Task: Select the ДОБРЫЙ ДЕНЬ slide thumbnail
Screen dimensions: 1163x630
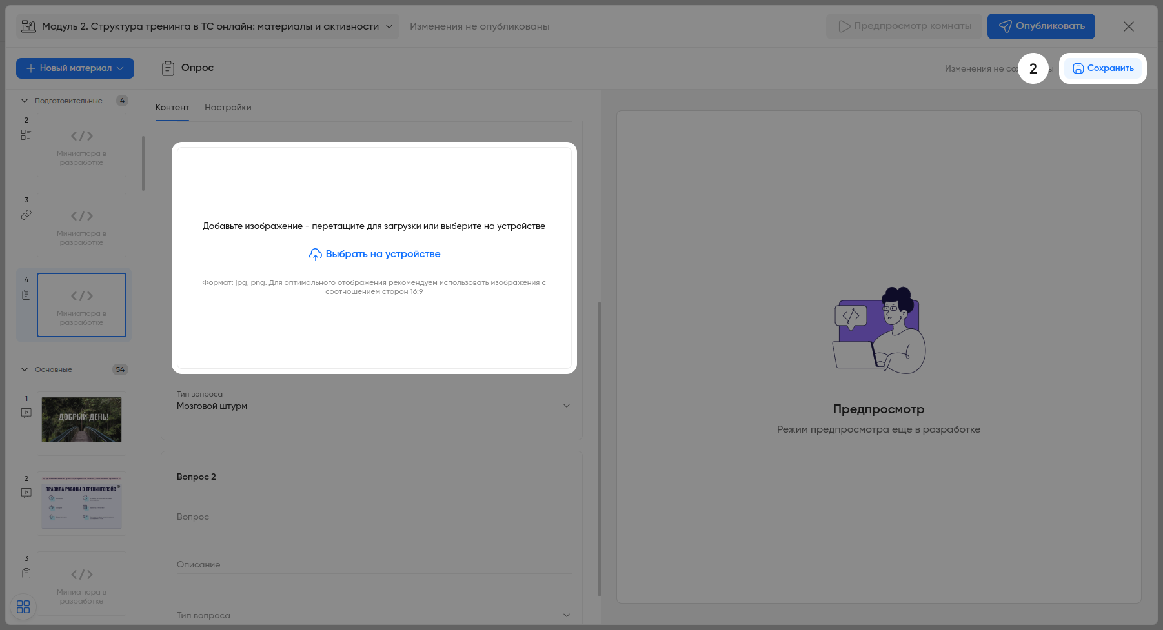Action: (81, 420)
